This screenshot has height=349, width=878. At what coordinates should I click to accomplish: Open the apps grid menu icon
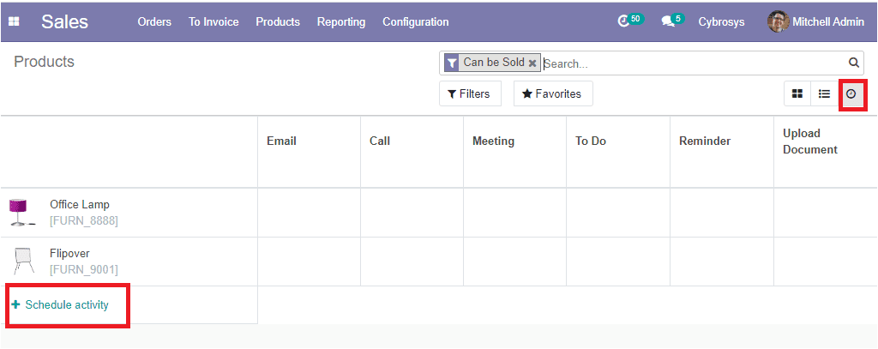point(14,21)
